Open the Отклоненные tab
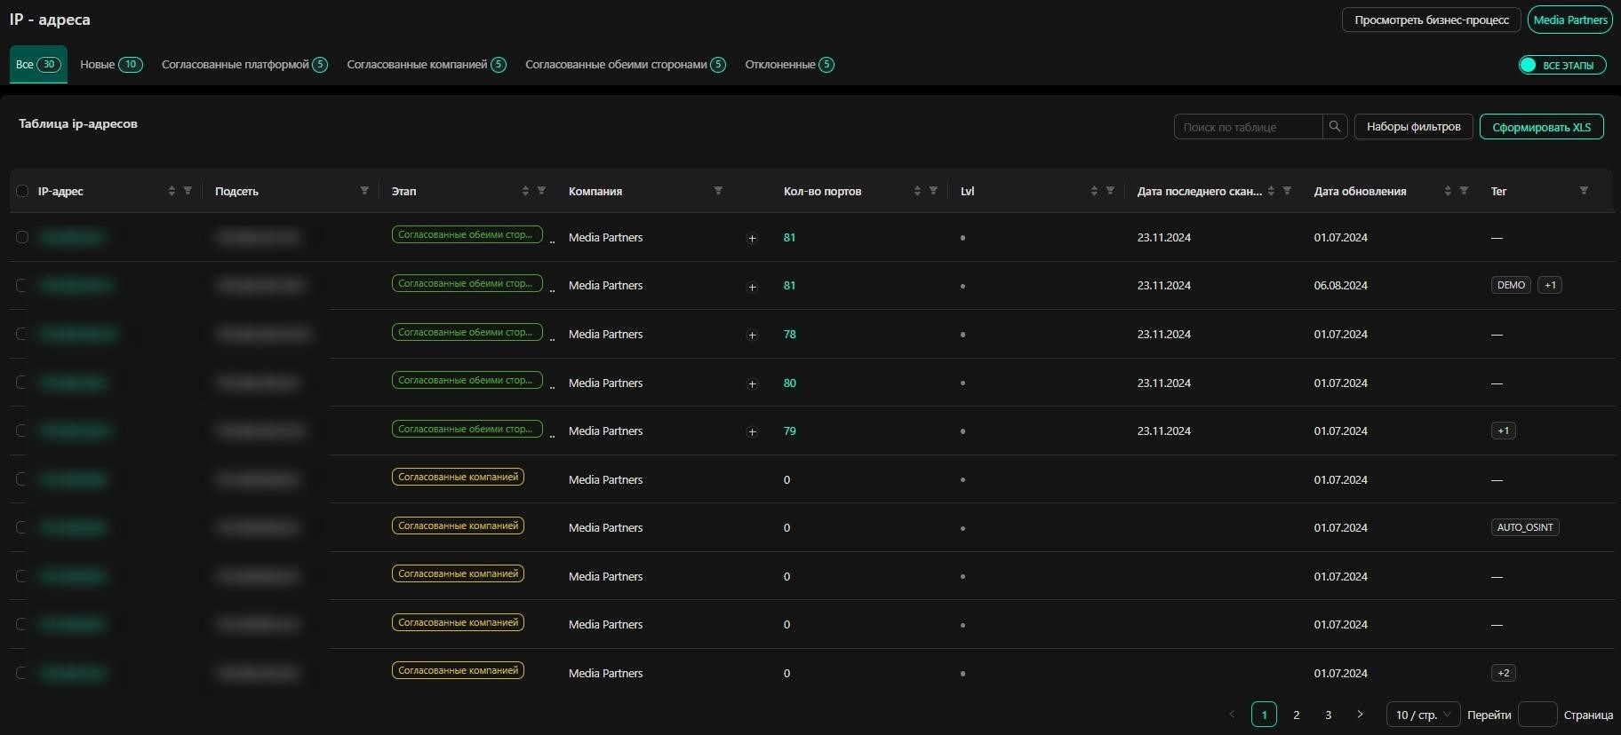 click(788, 65)
